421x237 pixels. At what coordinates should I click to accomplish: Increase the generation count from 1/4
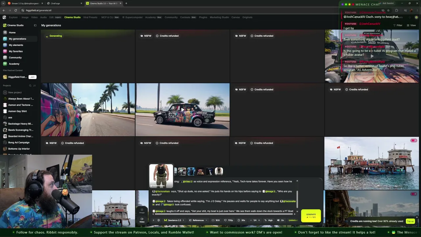259,220
